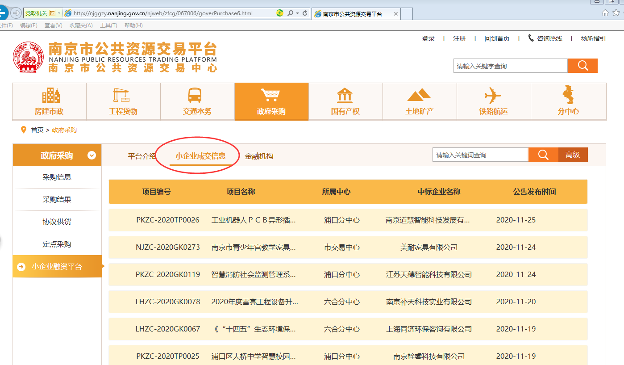Refresh the page using browser reload icon

click(305, 13)
